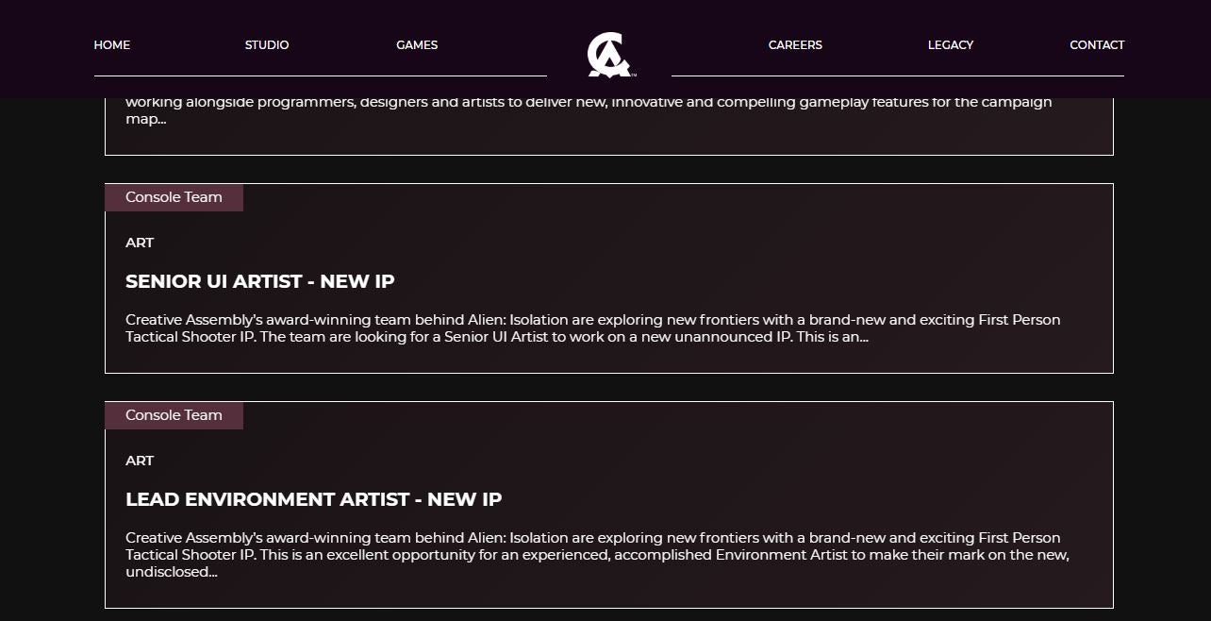Navigate to GAMES in the header
This screenshot has width=1211, height=621.
point(417,45)
